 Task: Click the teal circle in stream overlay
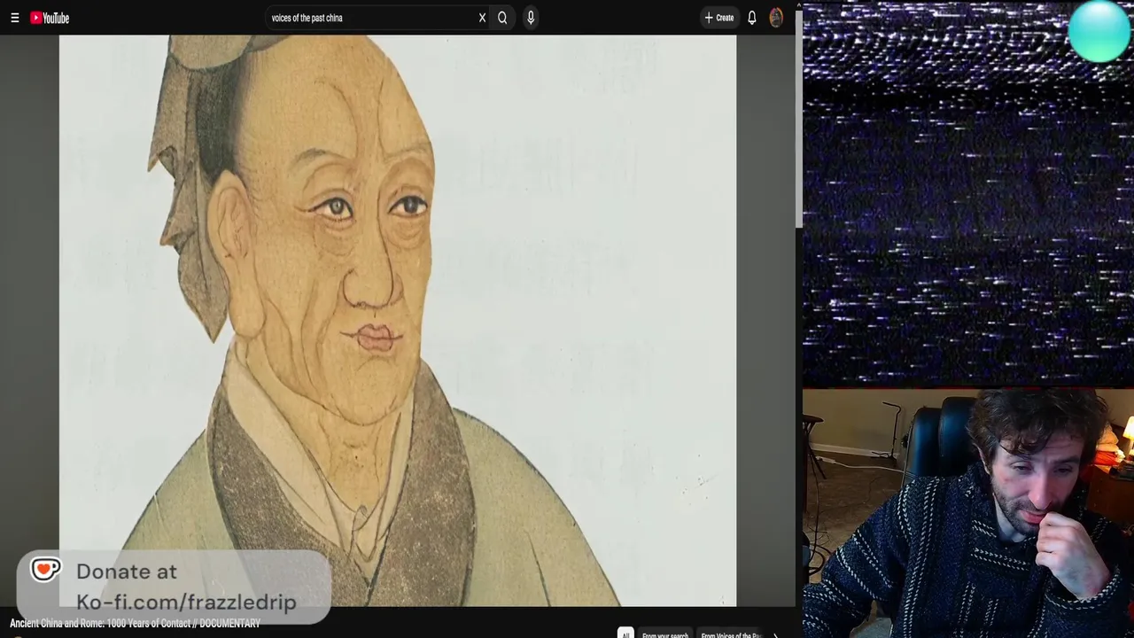[1099, 32]
